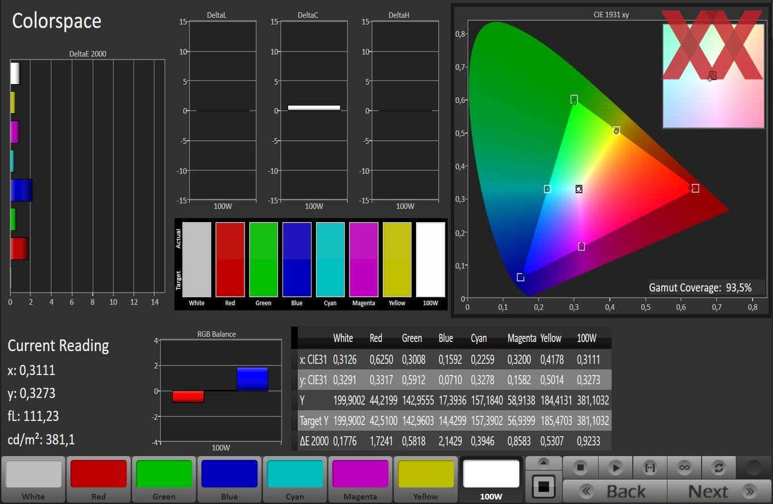
Task: Click the 'Yellow' column header in table
Action: point(551,338)
